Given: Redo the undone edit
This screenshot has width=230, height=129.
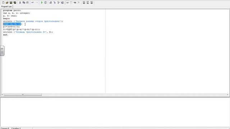Looking at the screenshot, I should point(37,3).
